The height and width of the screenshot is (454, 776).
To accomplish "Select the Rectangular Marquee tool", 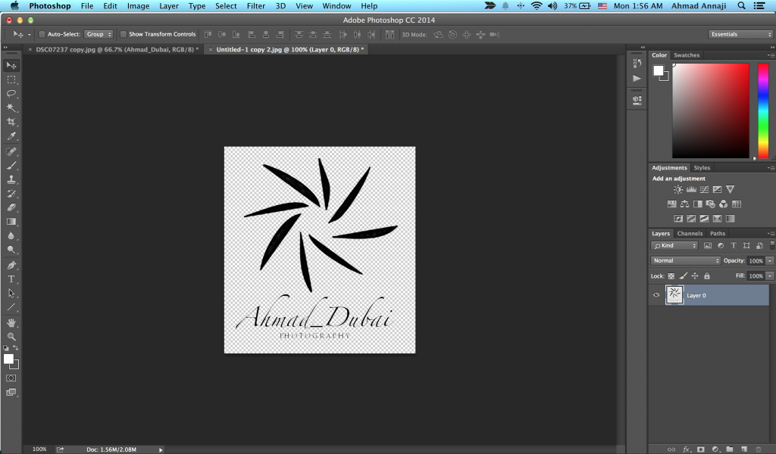I will click(11, 79).
